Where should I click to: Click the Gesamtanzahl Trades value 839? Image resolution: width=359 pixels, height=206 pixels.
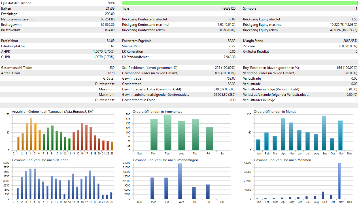click(x=112, y=68)
